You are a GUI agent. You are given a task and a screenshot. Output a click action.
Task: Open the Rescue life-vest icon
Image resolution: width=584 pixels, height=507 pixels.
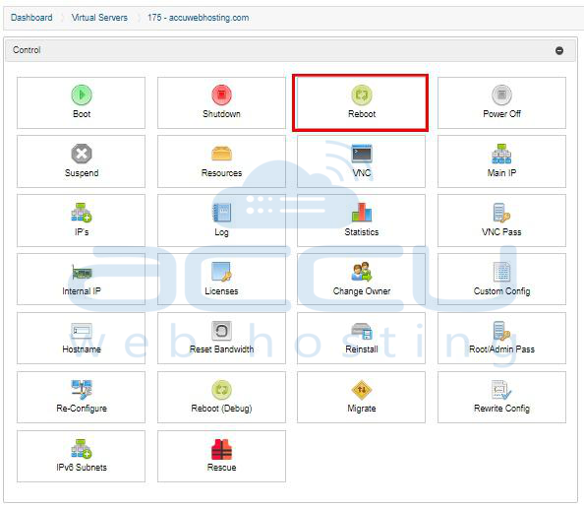tap(221, 449)
